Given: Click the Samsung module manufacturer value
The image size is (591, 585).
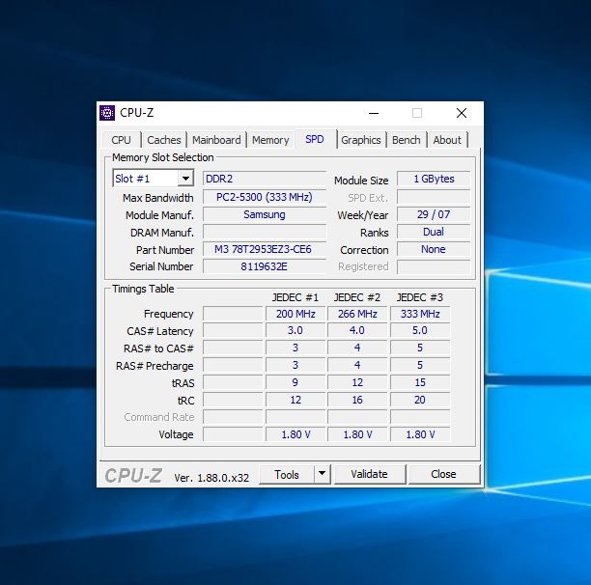Looking at the screenshot, I should click(265, 214).
